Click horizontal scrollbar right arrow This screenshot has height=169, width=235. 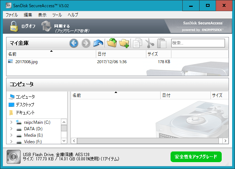[225, 141]
